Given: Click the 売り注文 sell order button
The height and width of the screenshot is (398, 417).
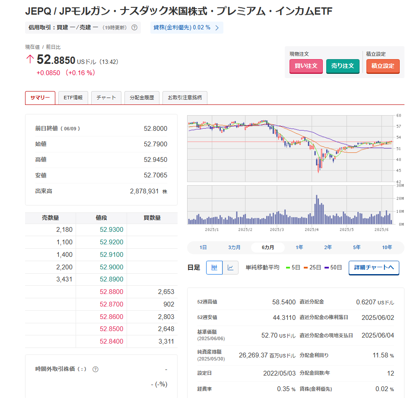Looking at the screenshot, I should [343, 66].
